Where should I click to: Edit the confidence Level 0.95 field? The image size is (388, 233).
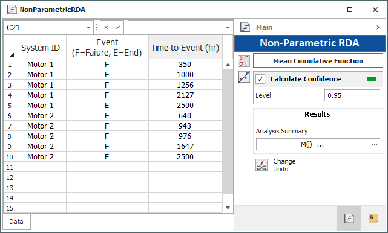pos(352,95)
